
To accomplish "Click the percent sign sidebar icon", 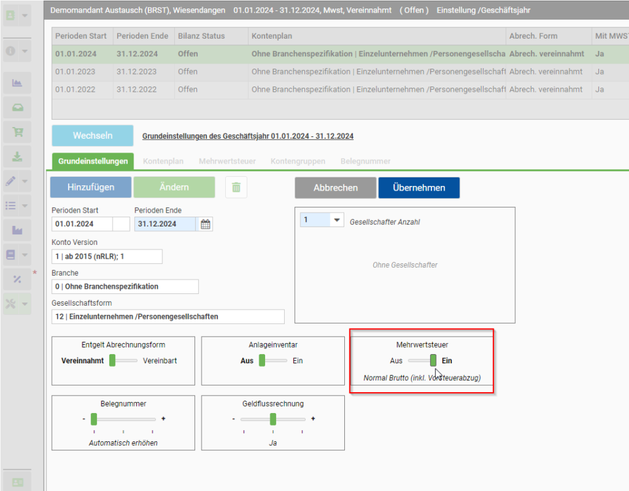I will [x=17, y=279].
